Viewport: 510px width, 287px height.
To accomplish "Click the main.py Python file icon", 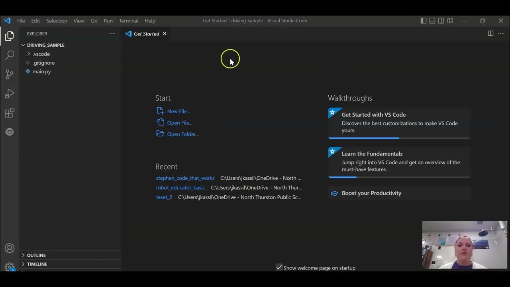I will [27, 71].
